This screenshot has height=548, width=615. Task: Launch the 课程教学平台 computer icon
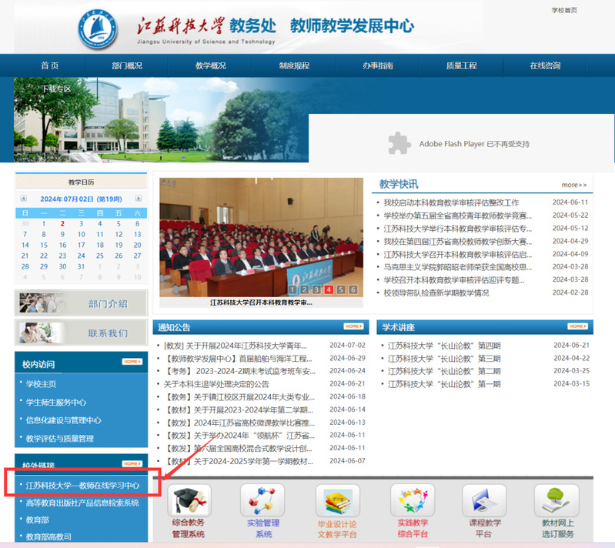(485, 500)
